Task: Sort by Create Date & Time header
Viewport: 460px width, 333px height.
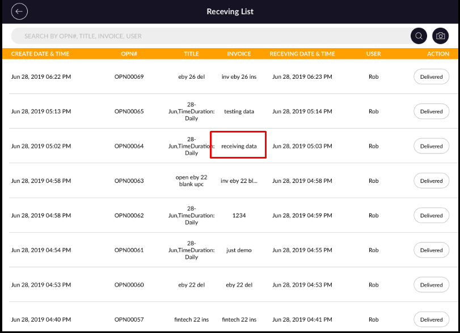Action: [x=40, y=54]
